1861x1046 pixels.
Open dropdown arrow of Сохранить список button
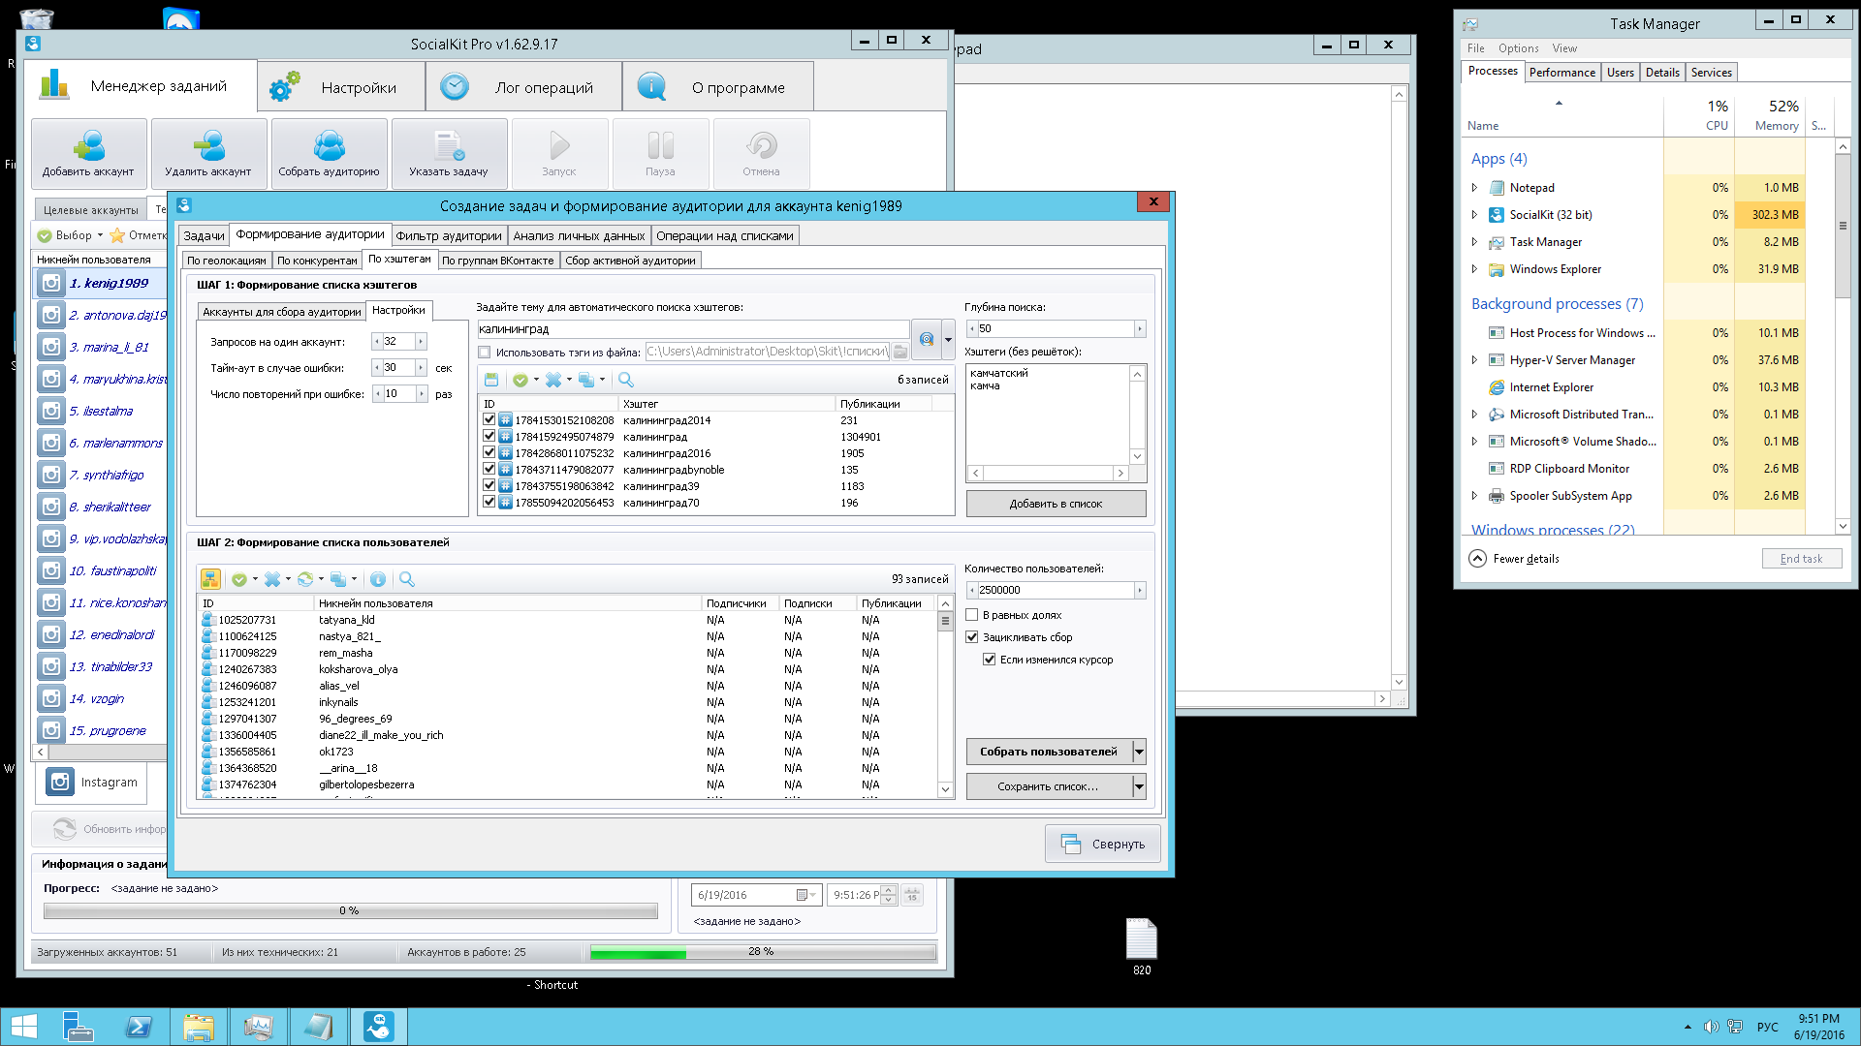tap(1139, 786)
